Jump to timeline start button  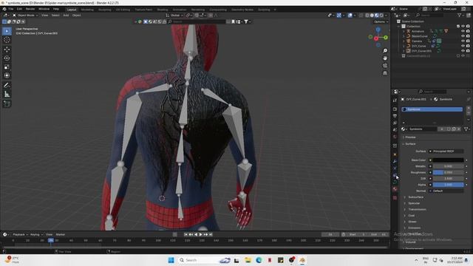coord(186,234)
